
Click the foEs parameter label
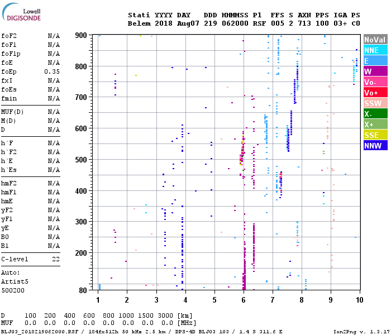point(9,89)
